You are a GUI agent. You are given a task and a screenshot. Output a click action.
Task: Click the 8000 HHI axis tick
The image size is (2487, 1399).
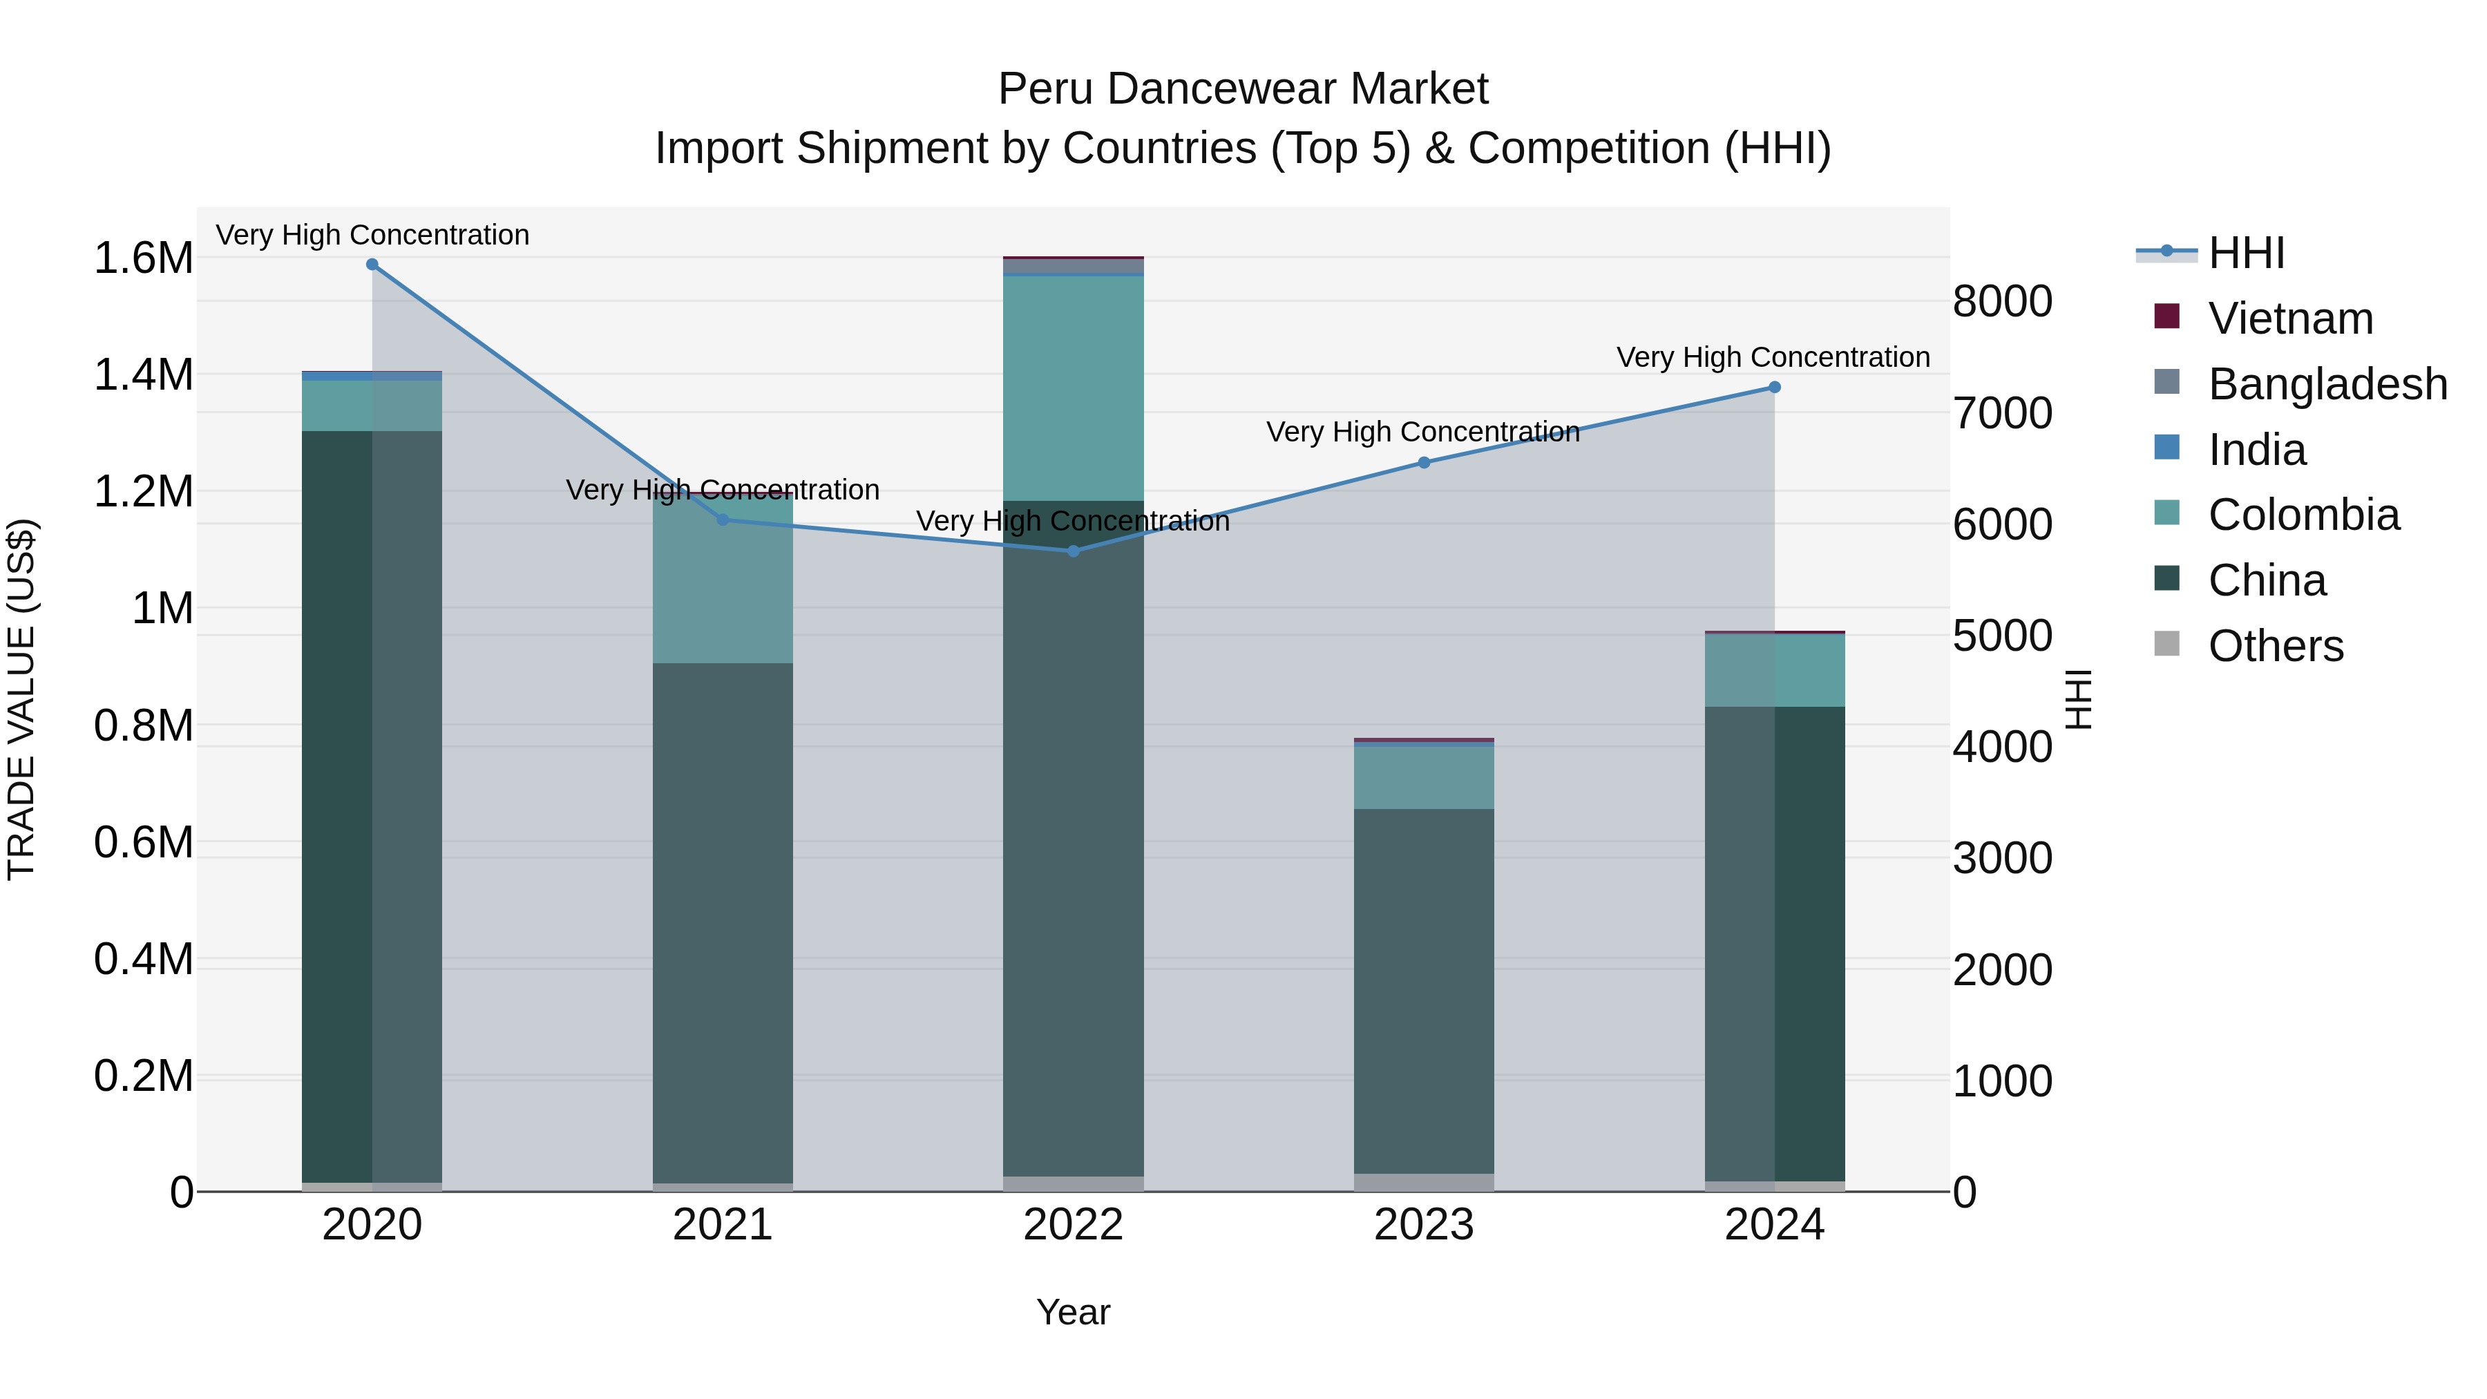[x=2003, y=302]
